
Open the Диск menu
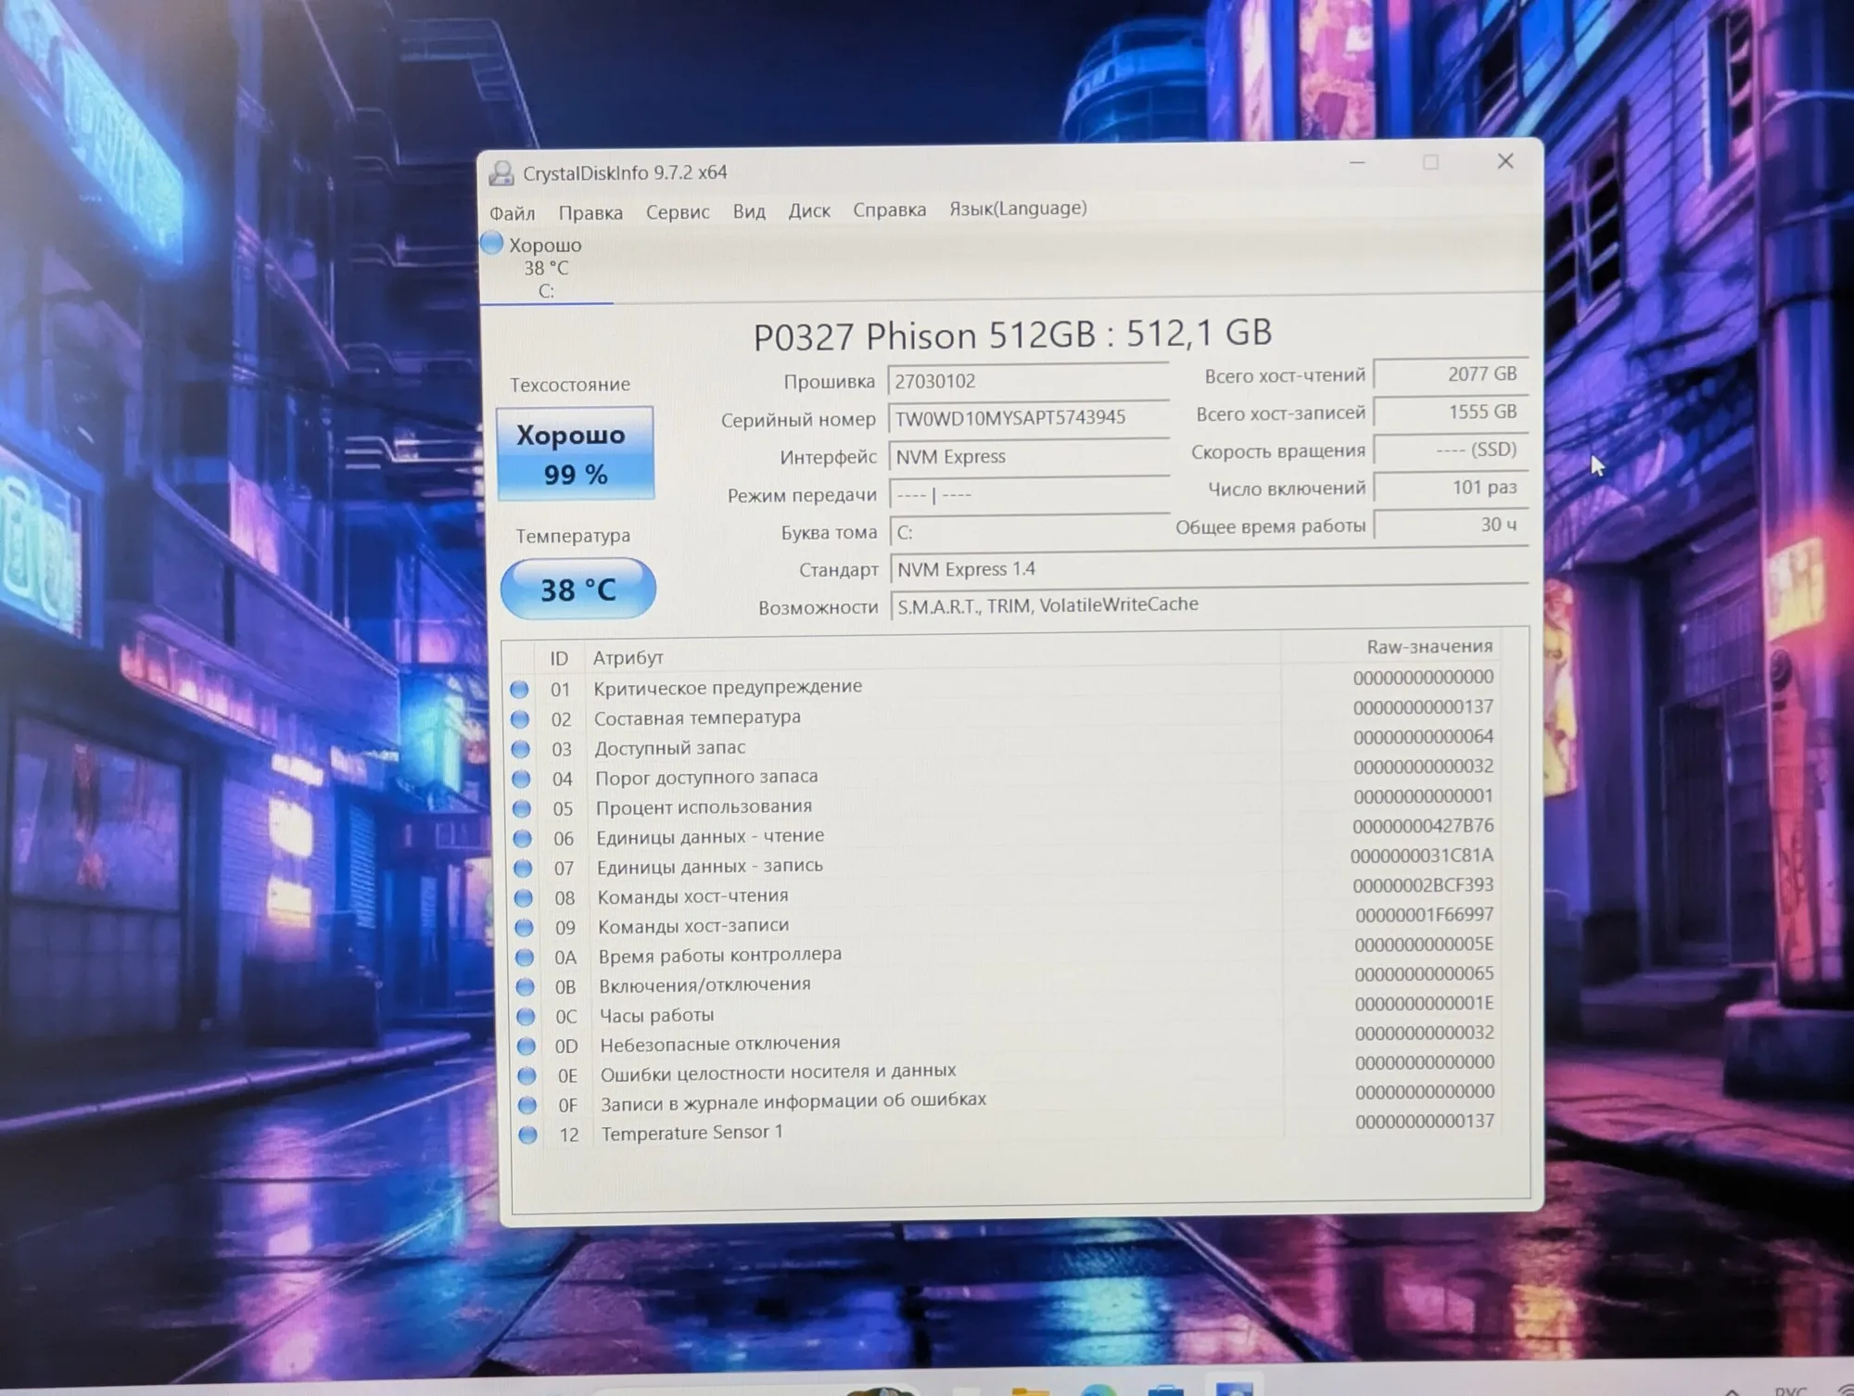pos(809,210)
